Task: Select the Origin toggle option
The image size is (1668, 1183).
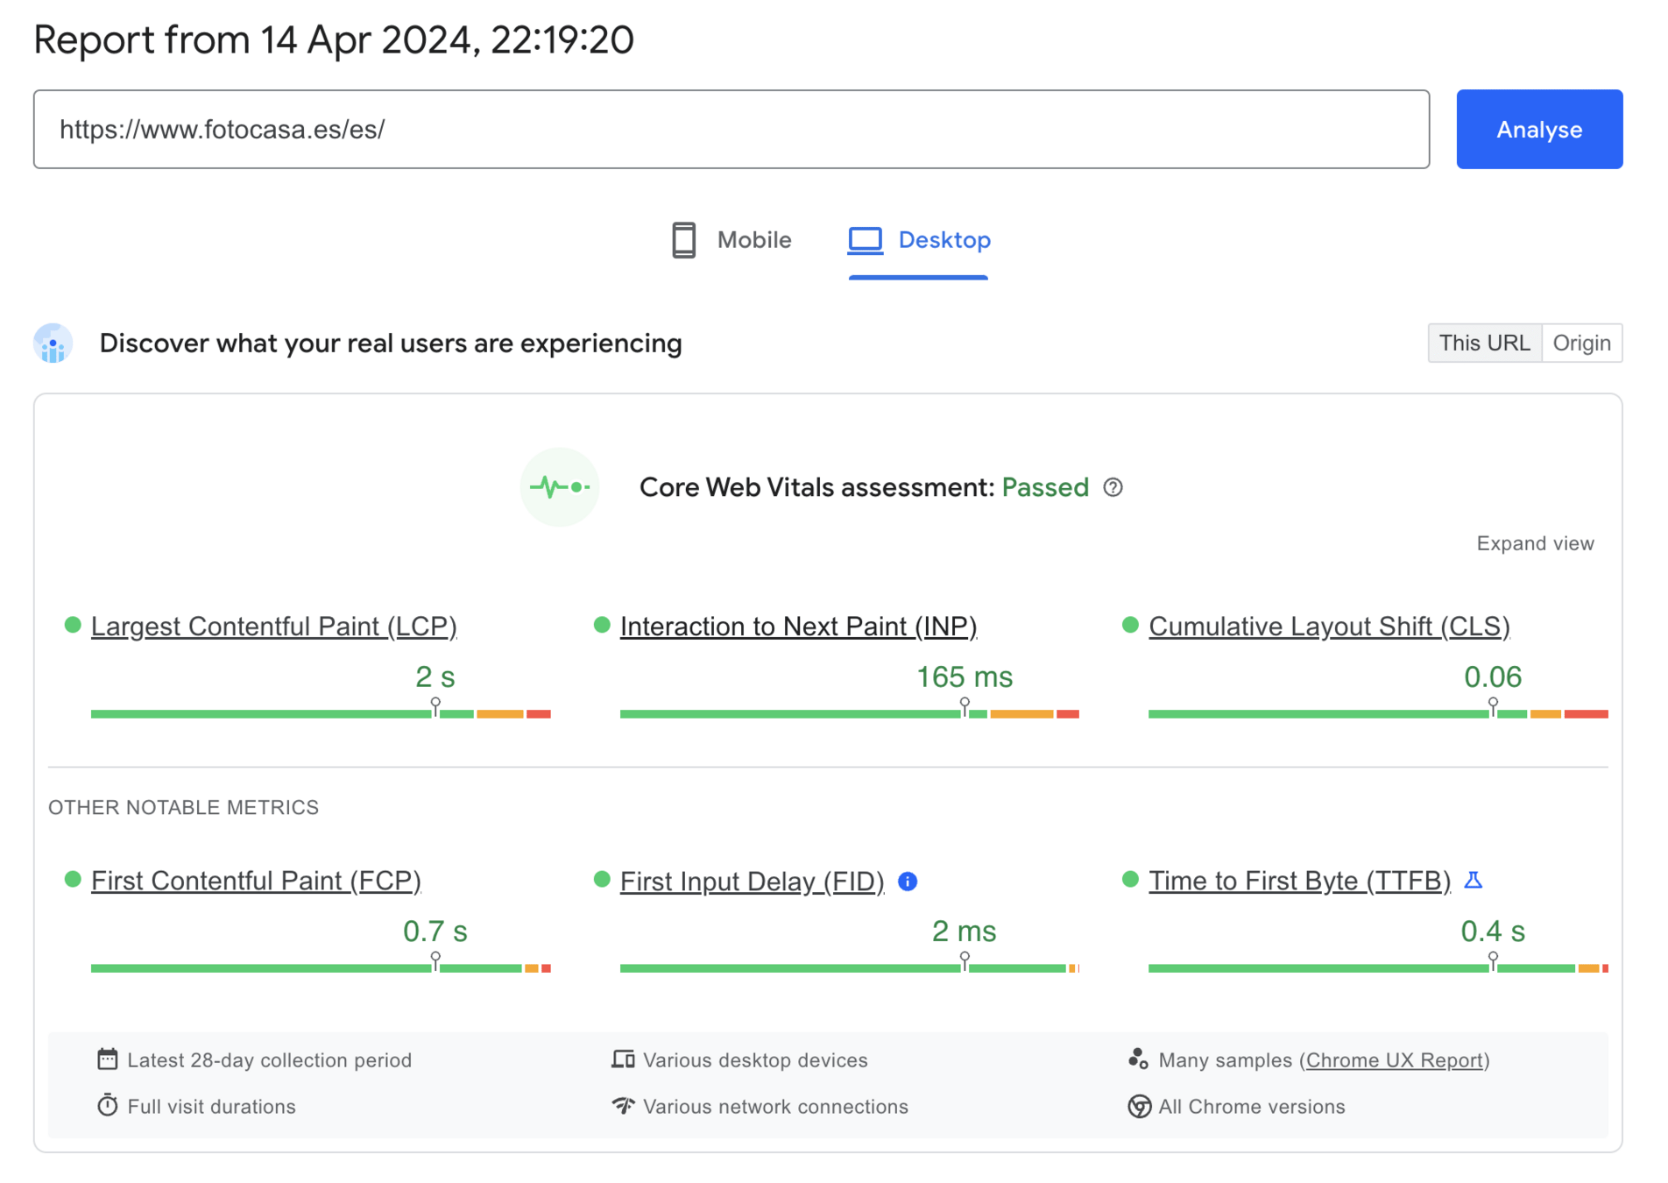Action: point(1582,343)
